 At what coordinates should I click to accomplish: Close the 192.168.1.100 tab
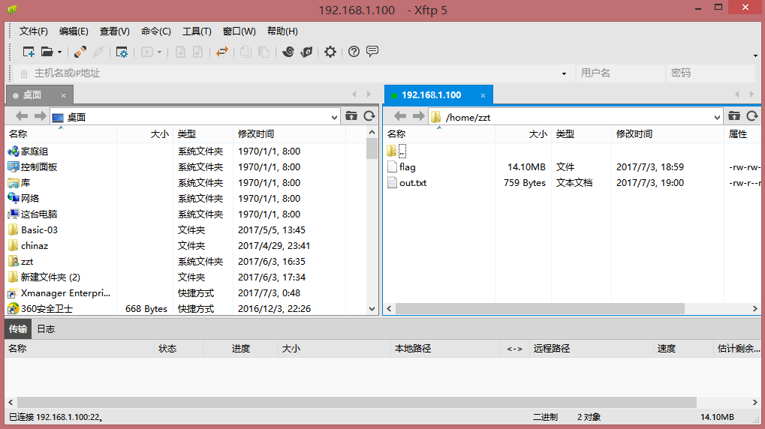483,95
